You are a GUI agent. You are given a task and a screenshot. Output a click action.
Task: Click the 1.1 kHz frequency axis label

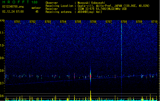(2, 33)
